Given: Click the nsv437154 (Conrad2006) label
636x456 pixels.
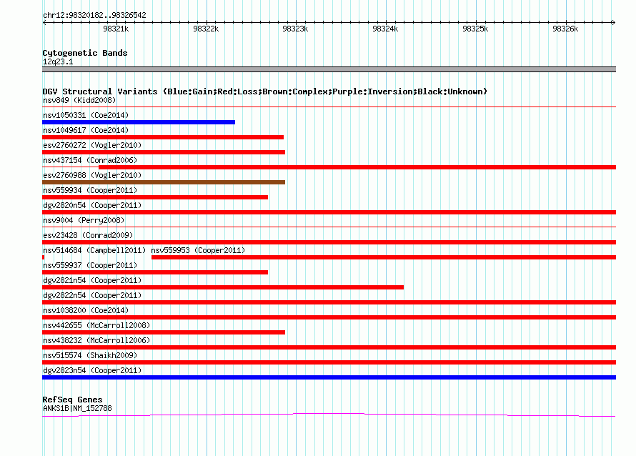Looking at the screenshot, I should click(x=90, y=160).
